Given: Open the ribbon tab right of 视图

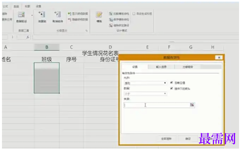Looking at the screenshot, I should [x=38, y=6].
